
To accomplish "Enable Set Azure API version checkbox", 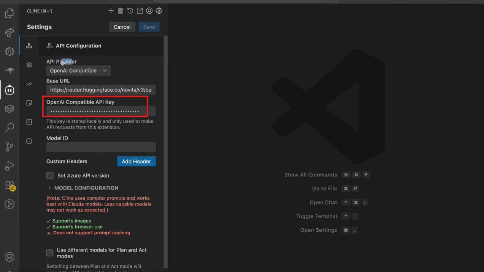I will 50,175.
